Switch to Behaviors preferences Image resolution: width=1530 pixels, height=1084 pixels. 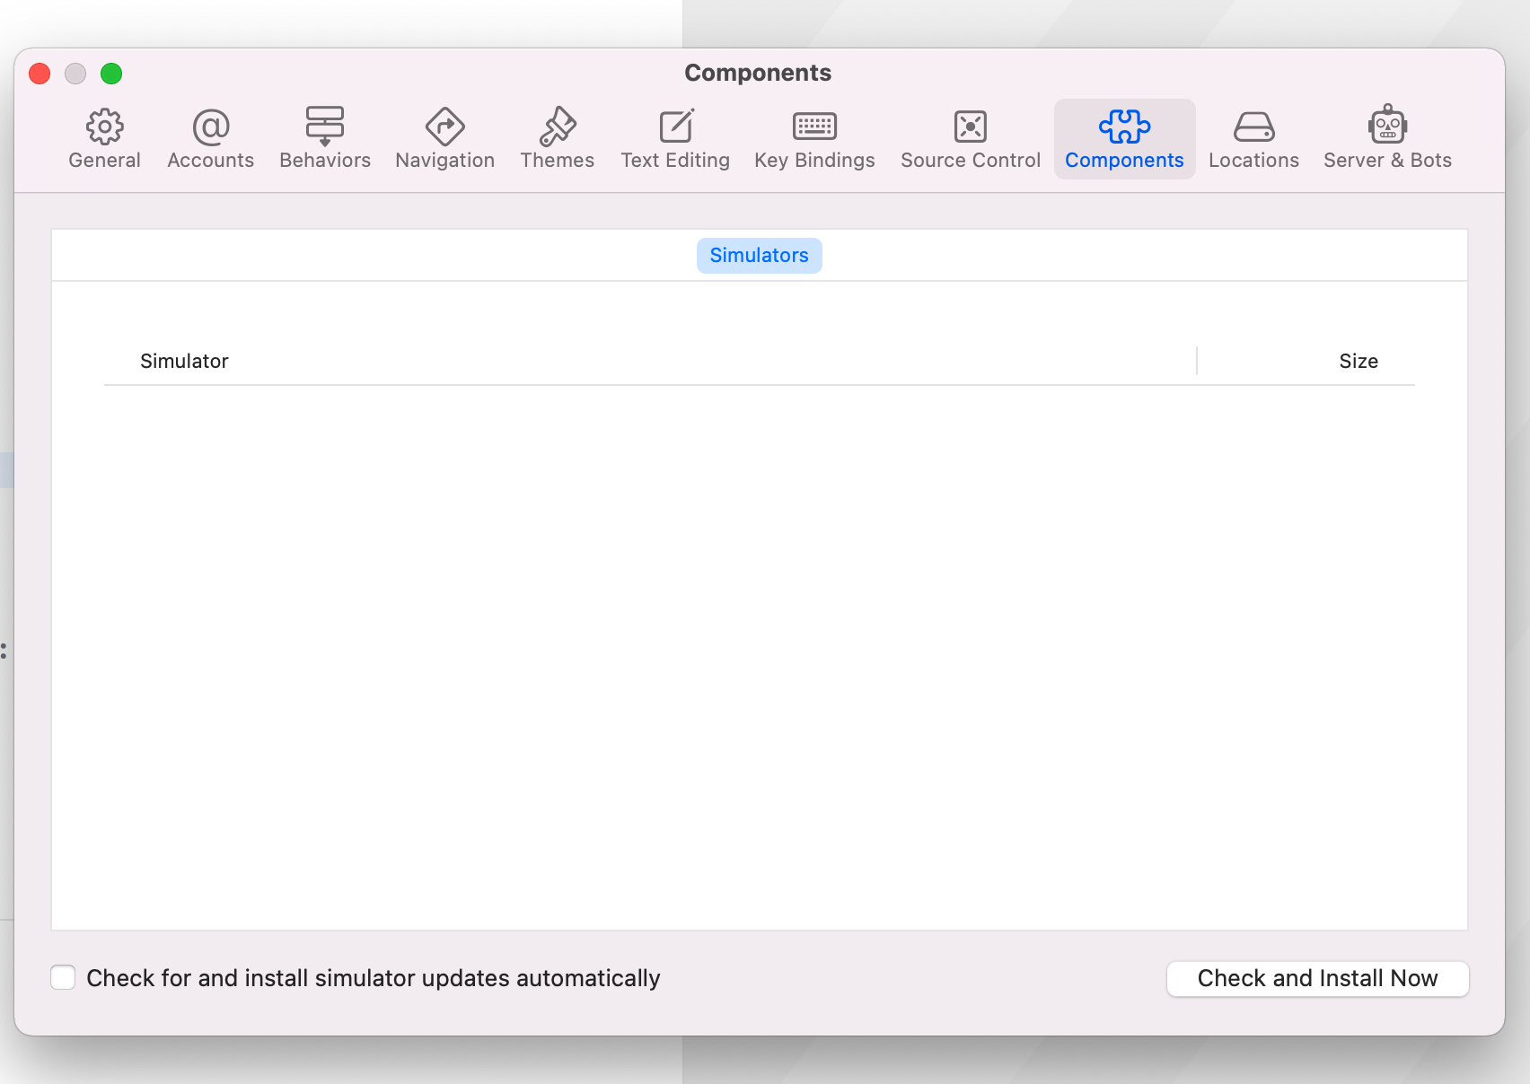tap(324, 139)
